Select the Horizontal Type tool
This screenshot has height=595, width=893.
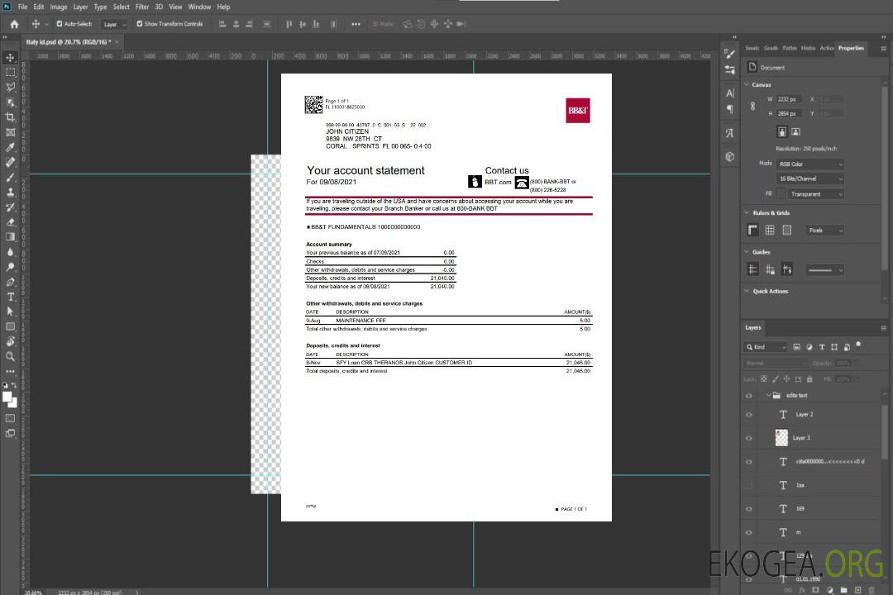pyautogui.click(x=10, y=297)
